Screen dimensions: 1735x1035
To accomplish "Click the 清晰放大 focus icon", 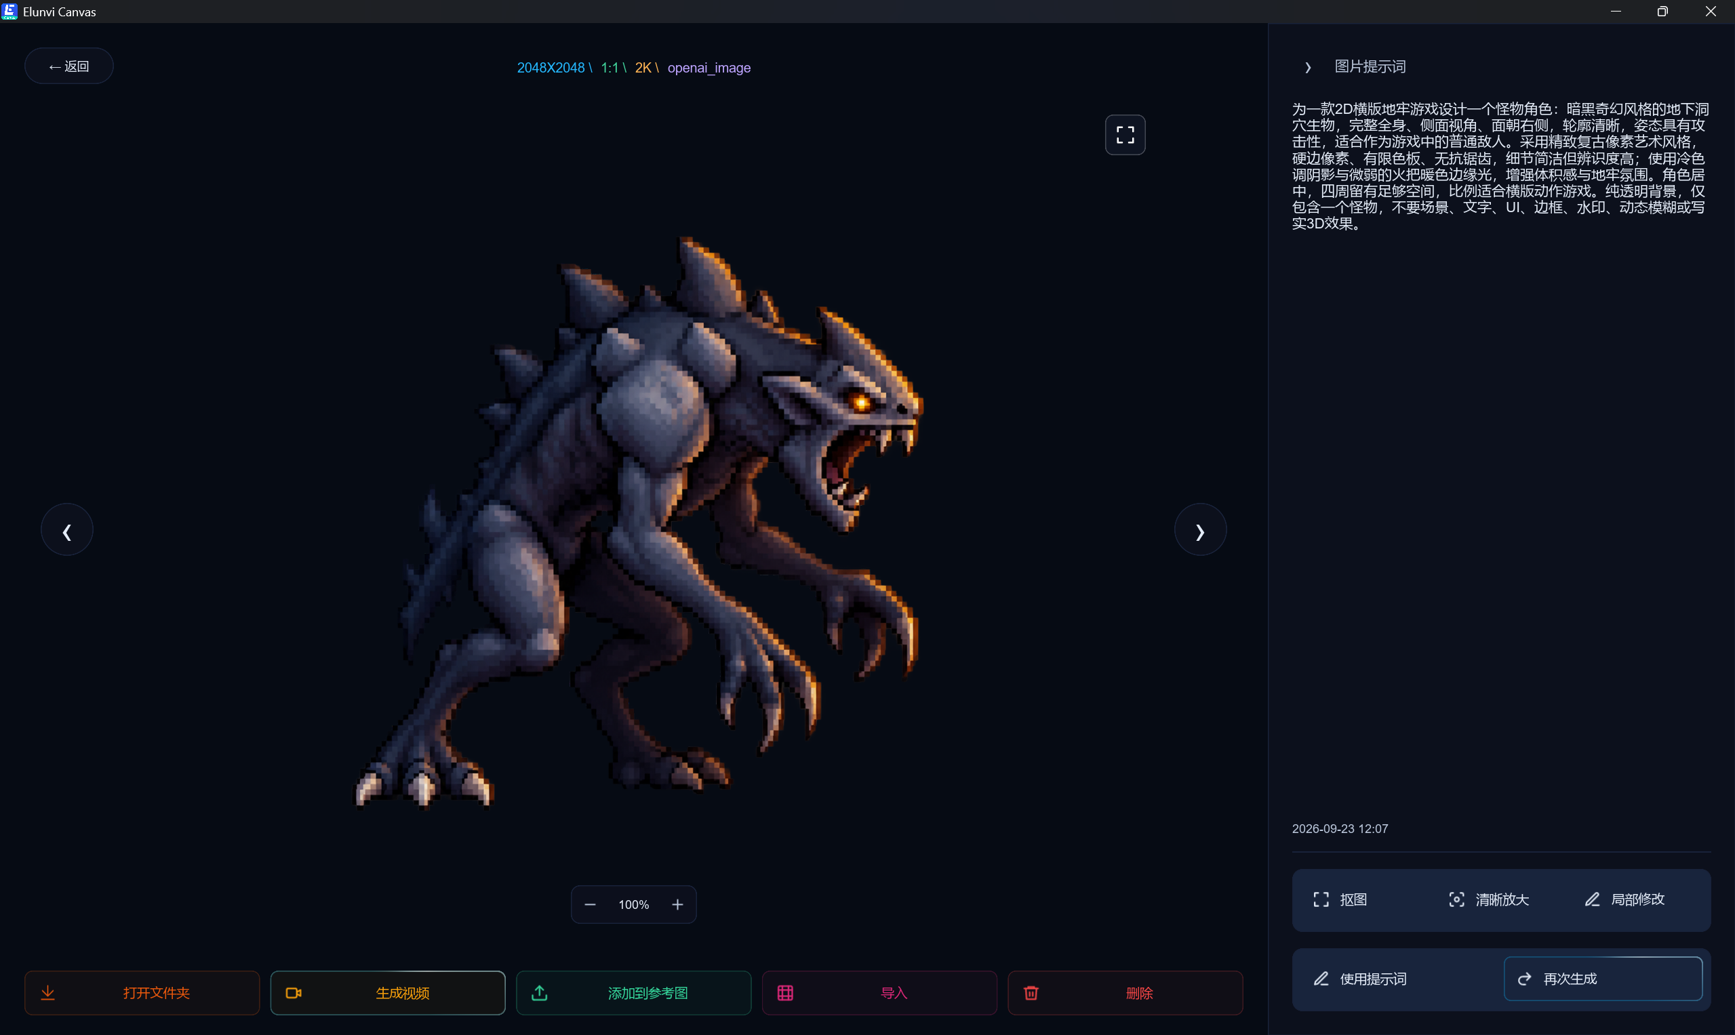I will tap(1456, 899).
